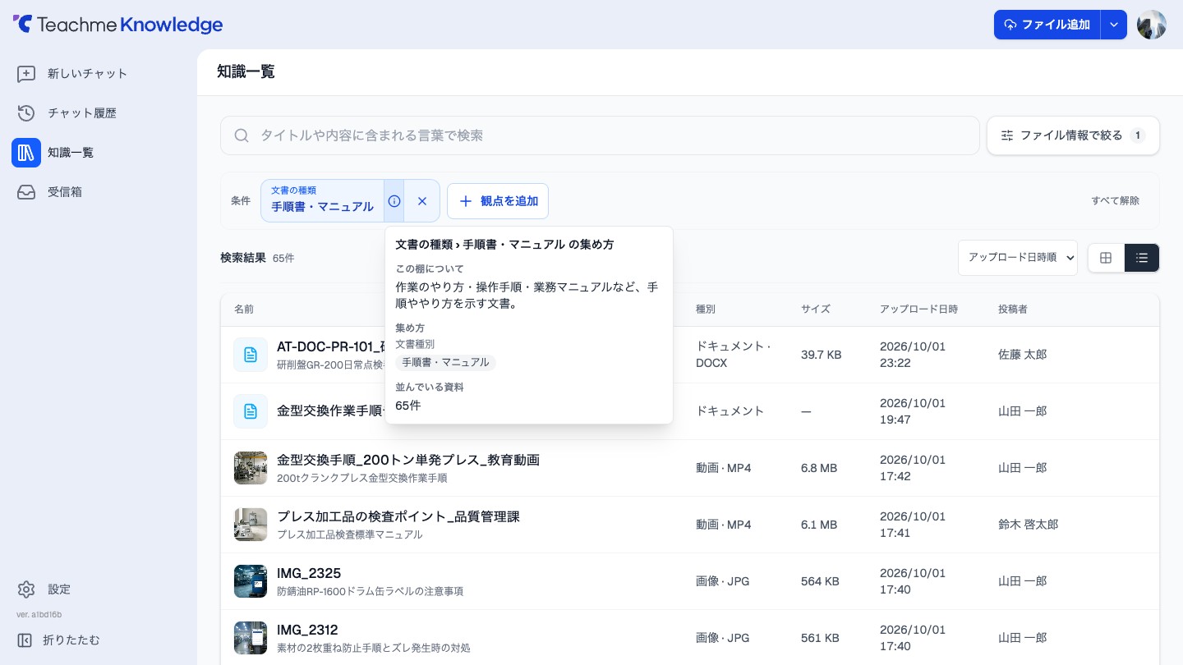This screenshot has width=1183, height=665.
Task: Click the document icon for 金型交換作業手順 row
Action: click(251, 411)
